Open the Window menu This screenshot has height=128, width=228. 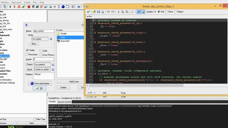5,2
